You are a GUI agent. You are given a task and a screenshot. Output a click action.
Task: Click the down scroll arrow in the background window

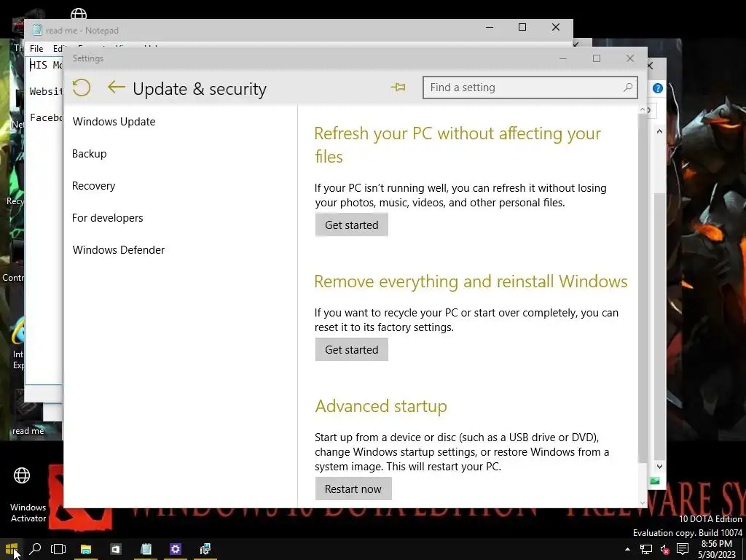[x=659, y=466]
